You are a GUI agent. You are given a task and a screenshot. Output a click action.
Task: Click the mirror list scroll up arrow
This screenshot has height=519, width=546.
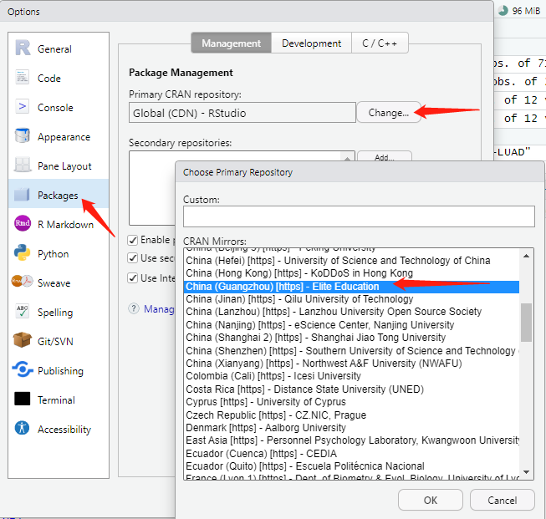point(526,257)
